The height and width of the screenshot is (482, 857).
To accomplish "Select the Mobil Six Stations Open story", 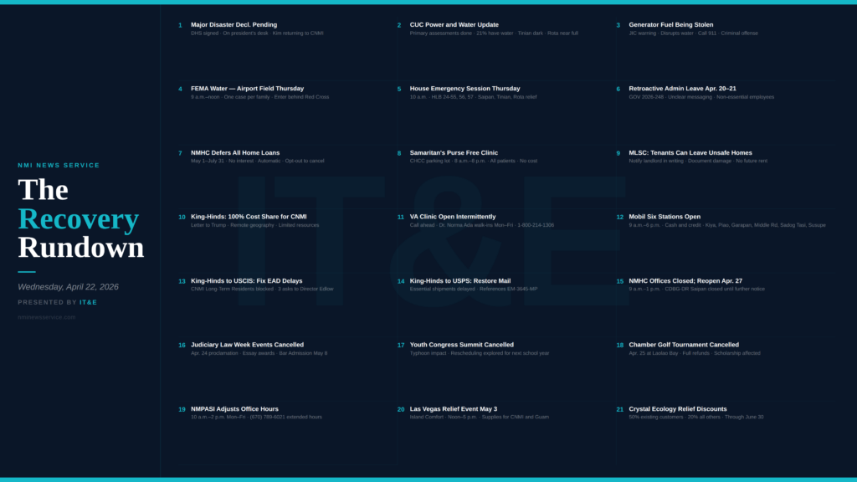I will tap(665, 217).
